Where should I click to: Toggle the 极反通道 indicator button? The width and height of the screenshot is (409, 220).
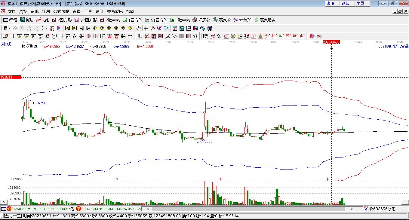click(29, 47)
